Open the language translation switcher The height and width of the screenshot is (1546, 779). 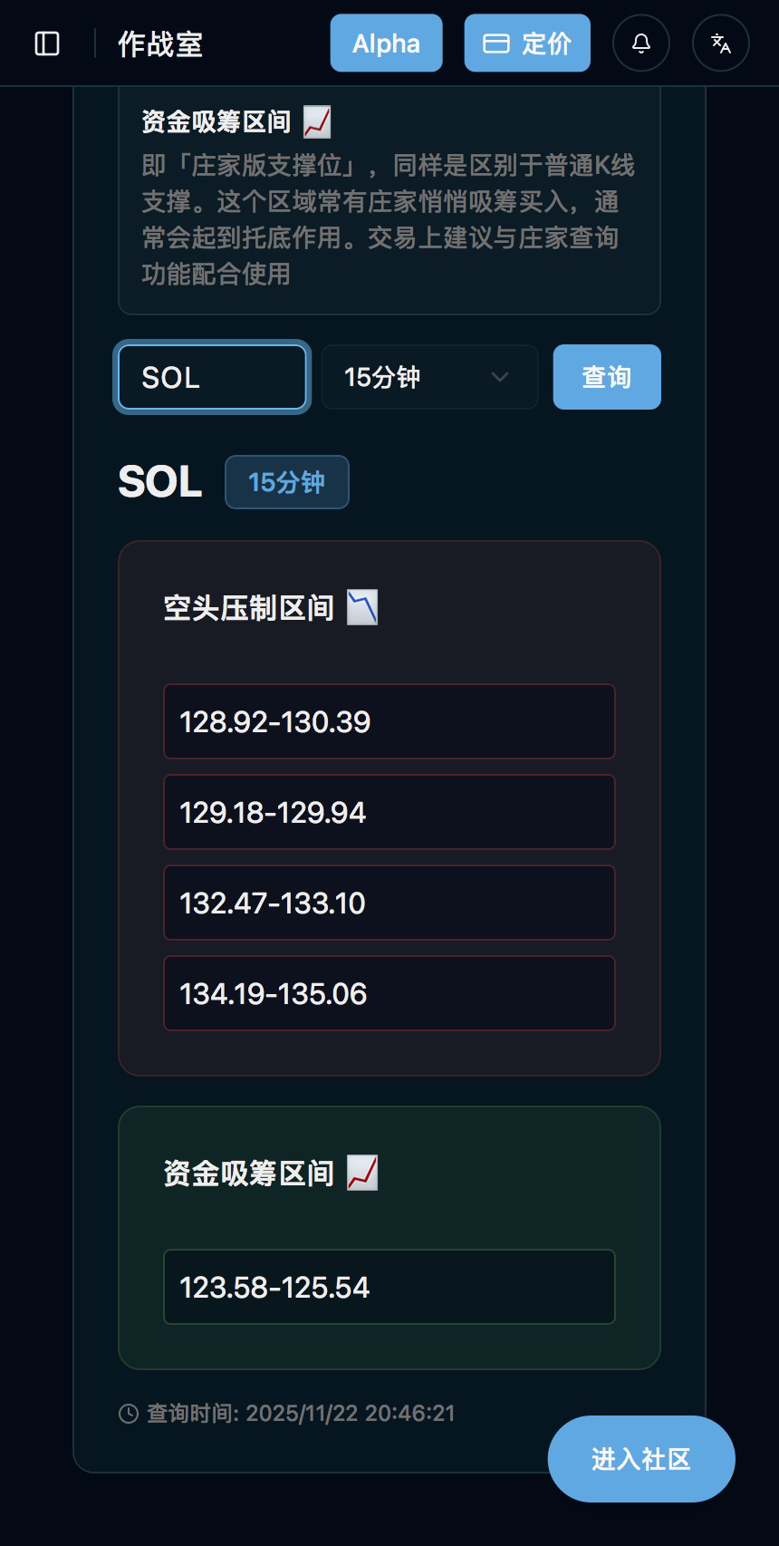click(x=721, y=43)
